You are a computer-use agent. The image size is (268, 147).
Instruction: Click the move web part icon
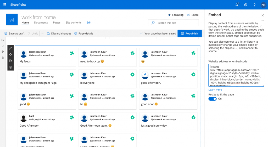(x=10, y=54)
